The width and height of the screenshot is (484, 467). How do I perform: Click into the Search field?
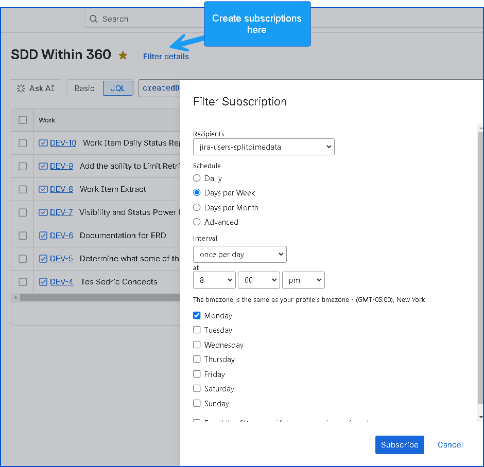click(x=145, y=19)
